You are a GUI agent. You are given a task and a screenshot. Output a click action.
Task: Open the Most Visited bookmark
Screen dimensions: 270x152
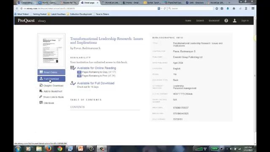(22, 14)
